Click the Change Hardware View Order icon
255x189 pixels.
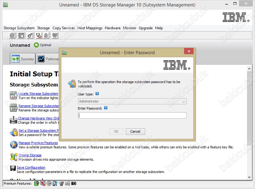[14, 120]
